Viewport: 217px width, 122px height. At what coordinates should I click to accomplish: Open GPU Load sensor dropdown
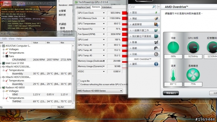coord(104,39)
